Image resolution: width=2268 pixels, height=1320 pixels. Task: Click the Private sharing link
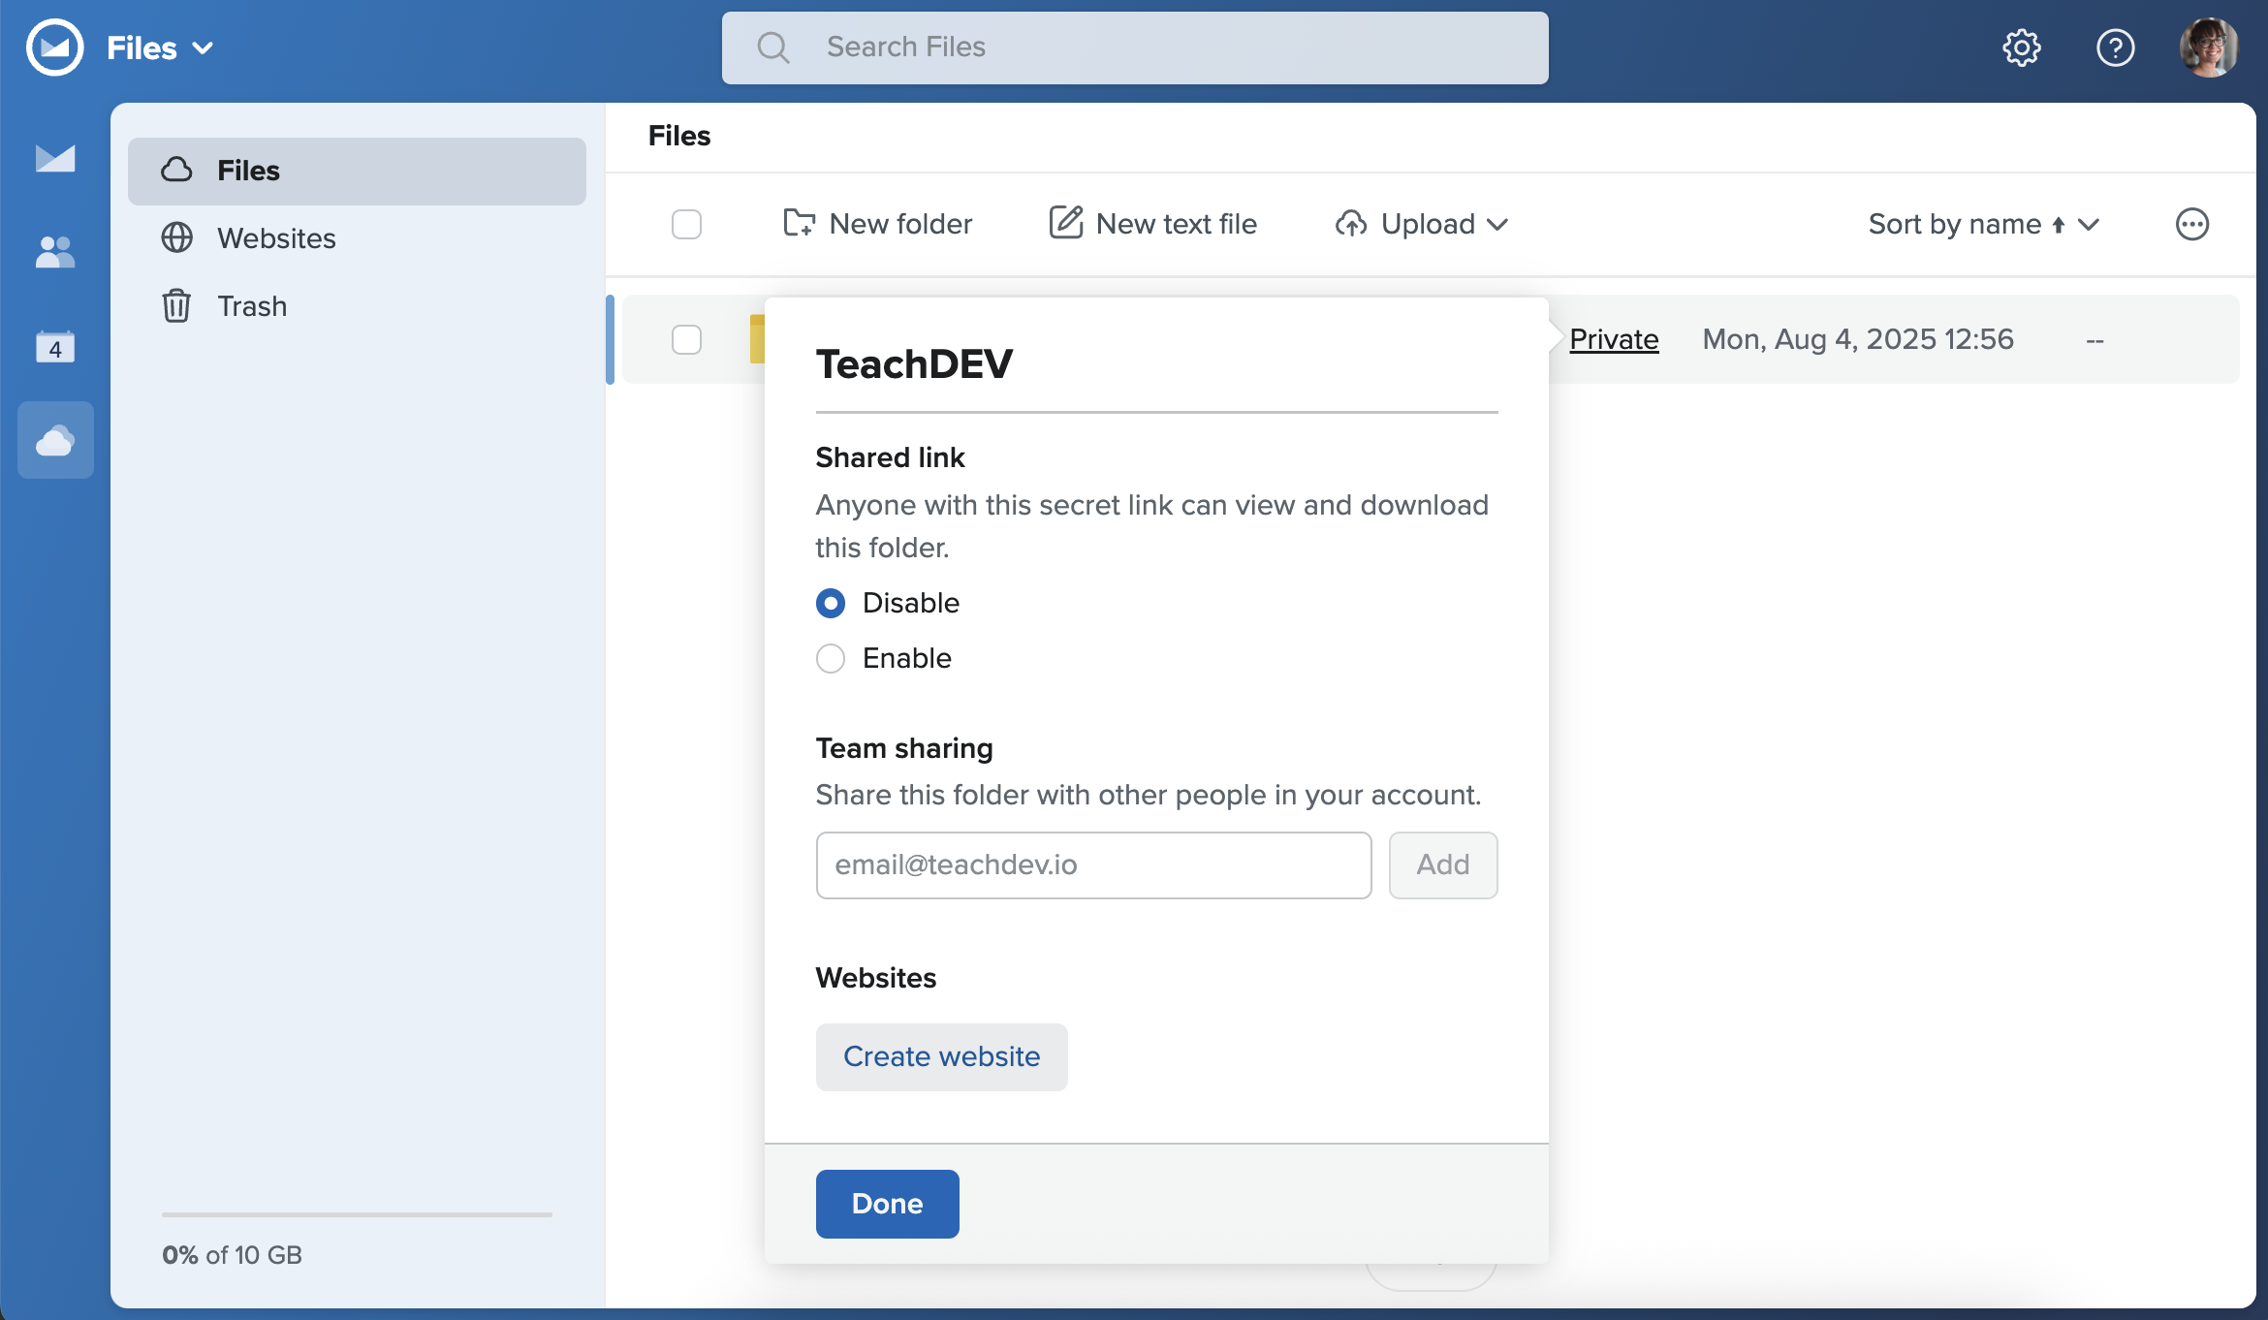(x=1614, y=339)
